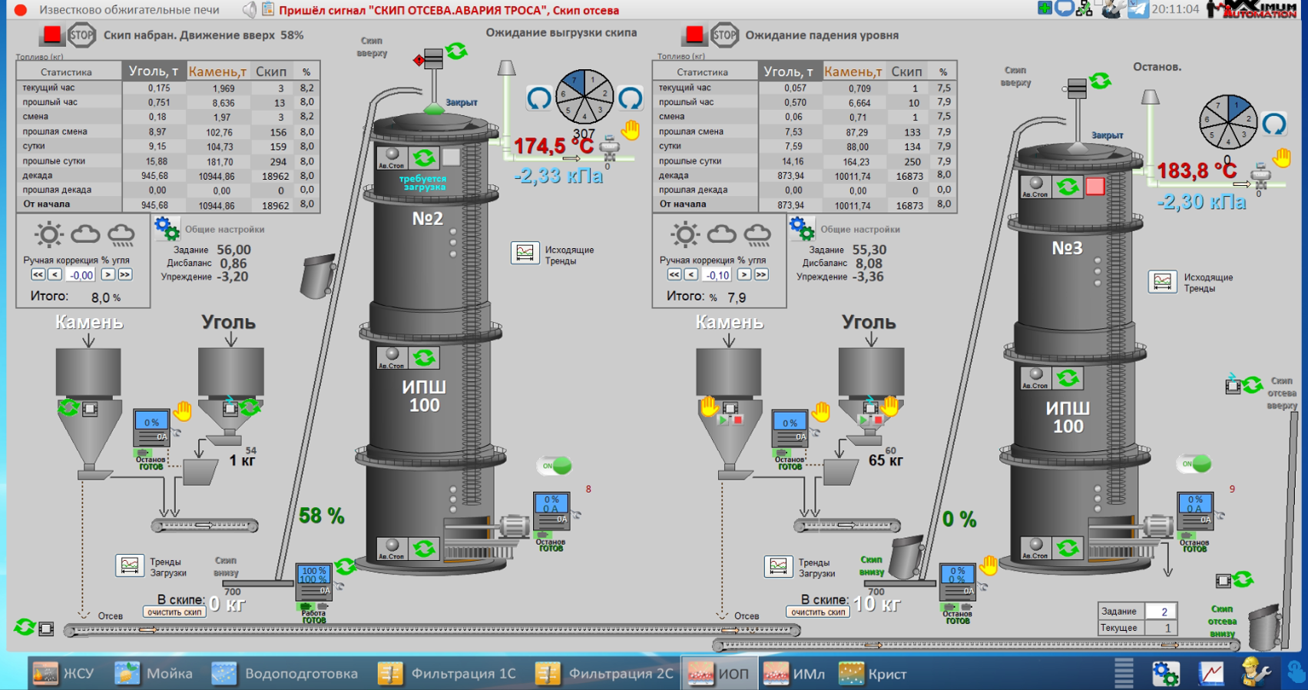Viewport: 1308px width, 690px height.
Task: Open 'Тренды Загрузки' chart icon for kiln №2
Action: [130, 566]
